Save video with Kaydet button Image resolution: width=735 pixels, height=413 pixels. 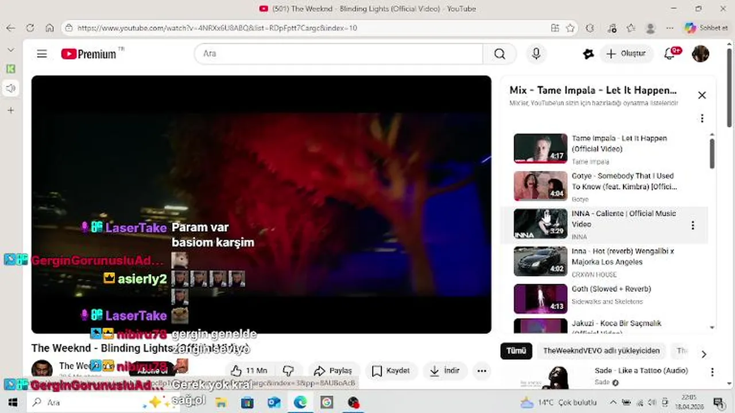(390, 371)
